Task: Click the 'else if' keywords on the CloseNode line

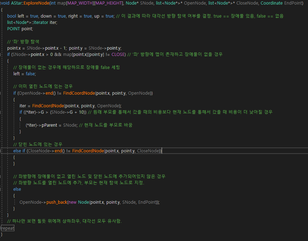Action: pyautogui.click(x=19, y=151)
